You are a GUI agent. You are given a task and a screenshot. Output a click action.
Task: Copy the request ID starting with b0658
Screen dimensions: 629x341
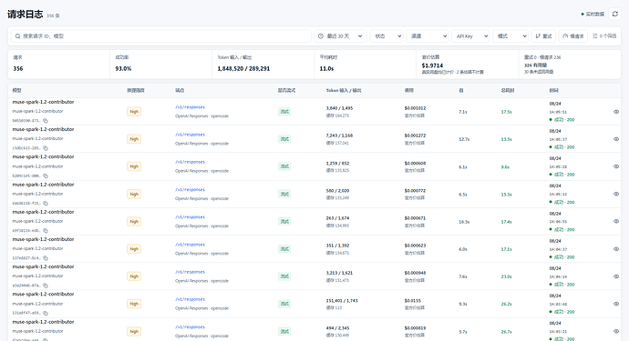(46, 120)
